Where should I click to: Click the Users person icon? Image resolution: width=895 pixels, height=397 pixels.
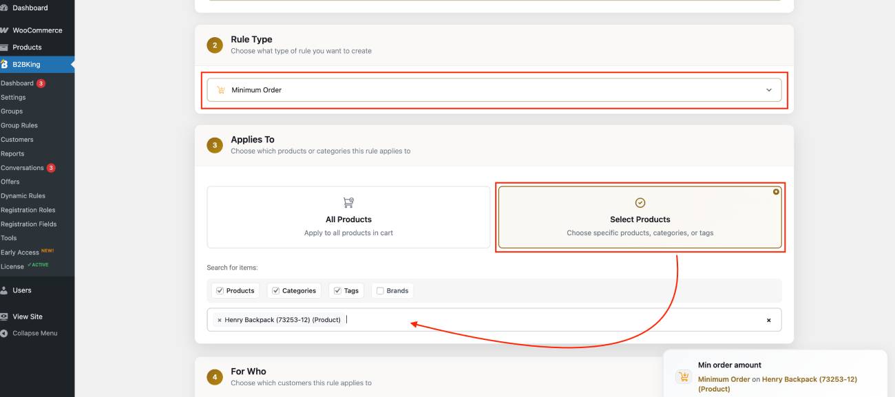coord(4,290)
